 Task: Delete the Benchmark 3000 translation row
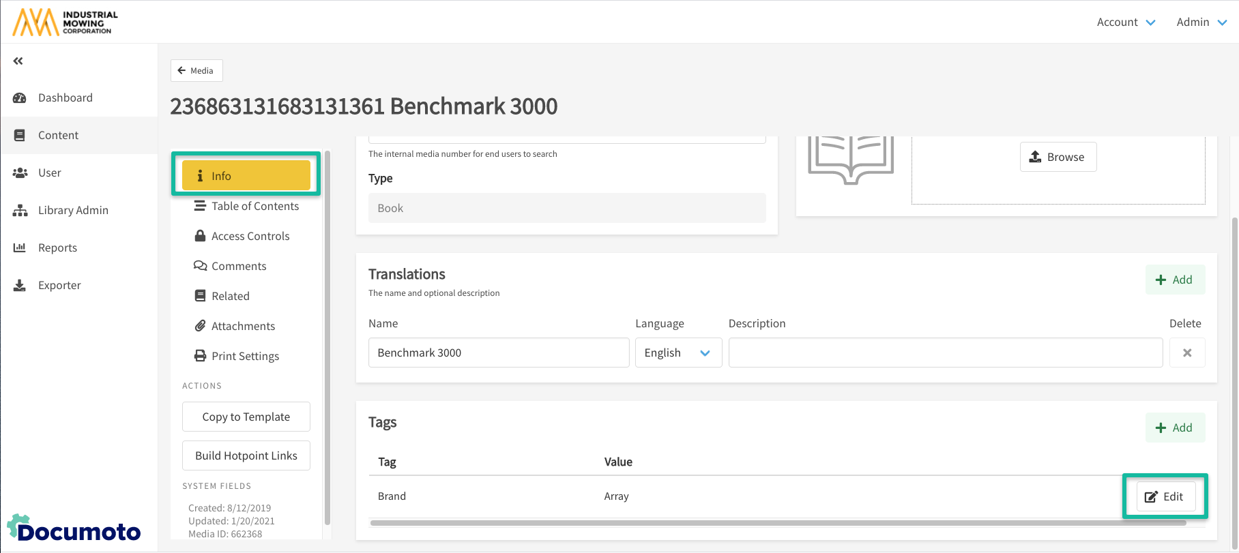(1187, 353)
